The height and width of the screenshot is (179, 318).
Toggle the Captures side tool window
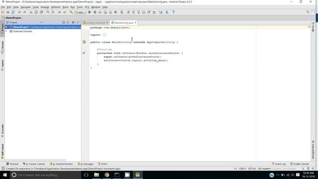2,65
